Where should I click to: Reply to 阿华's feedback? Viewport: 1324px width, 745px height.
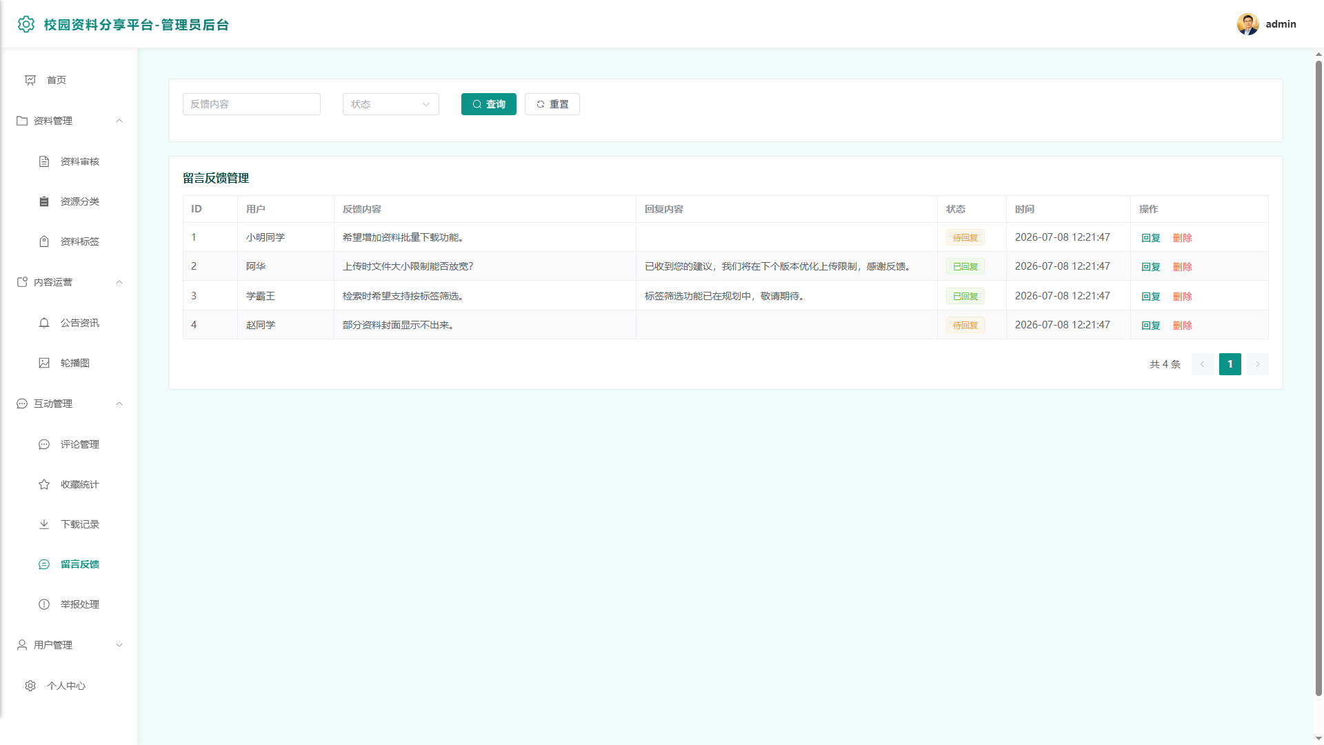pyautogui.click(x=1151, y=267)
